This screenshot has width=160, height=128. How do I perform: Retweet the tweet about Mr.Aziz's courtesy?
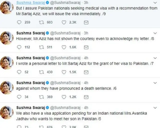(x=41, y=47)
